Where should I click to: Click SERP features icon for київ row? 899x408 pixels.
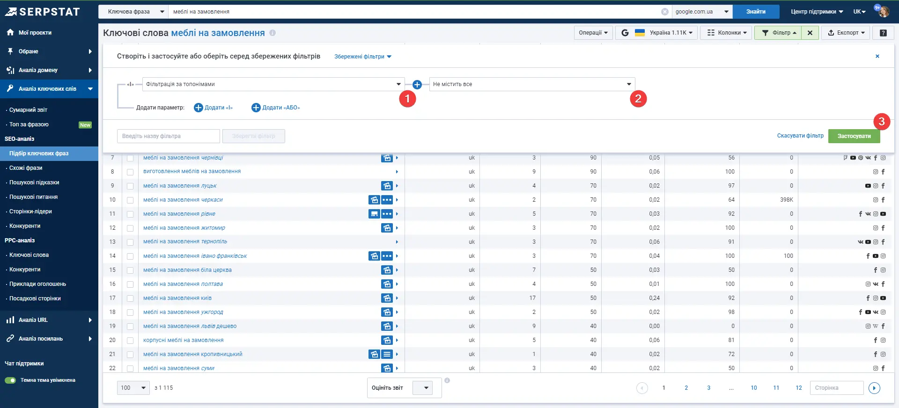[387, 298]
